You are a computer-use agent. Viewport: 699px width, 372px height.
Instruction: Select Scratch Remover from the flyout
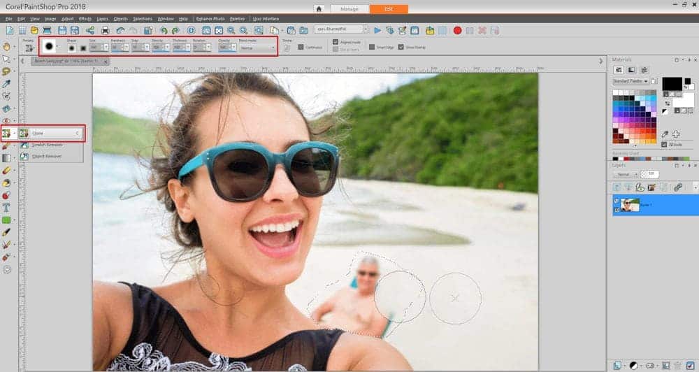point(46,145)
